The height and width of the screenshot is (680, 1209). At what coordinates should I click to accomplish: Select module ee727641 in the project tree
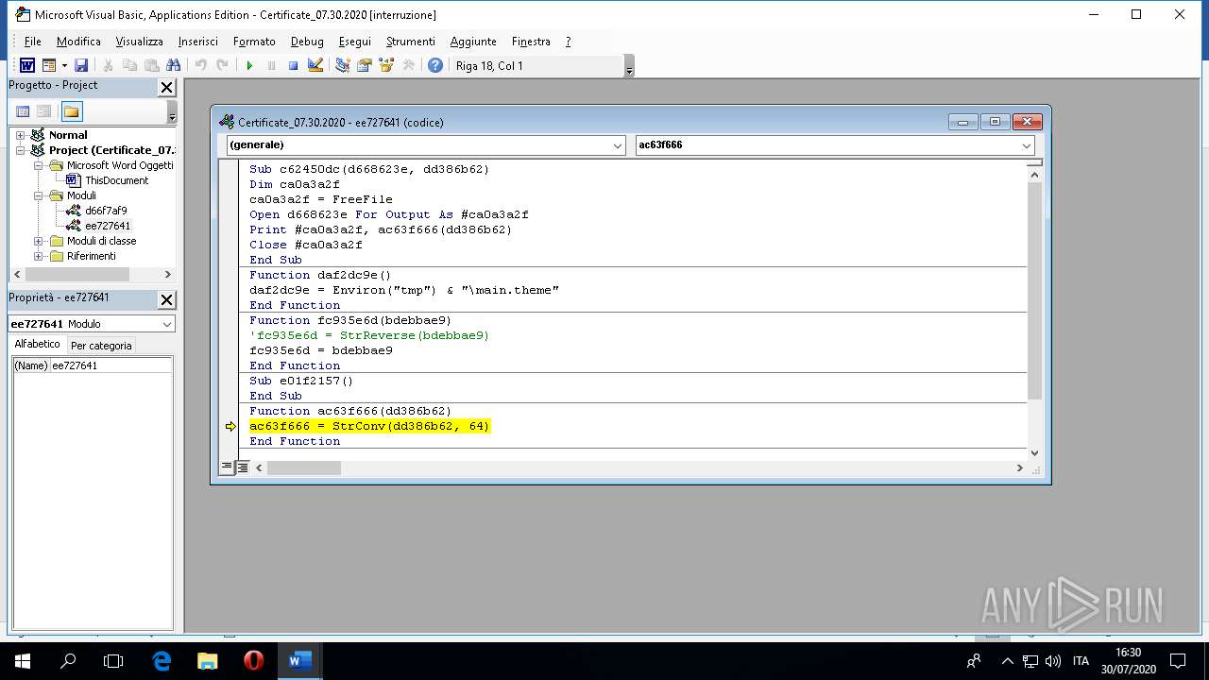click(x=108, y=226)
